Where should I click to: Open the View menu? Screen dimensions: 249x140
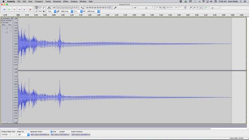point(30,1)
